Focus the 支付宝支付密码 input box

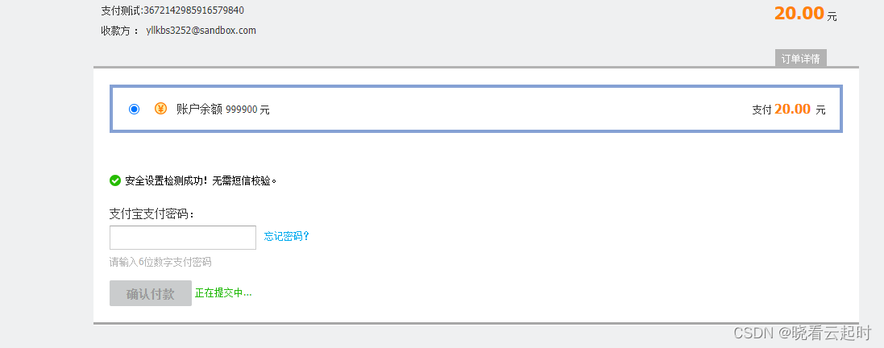183,238
